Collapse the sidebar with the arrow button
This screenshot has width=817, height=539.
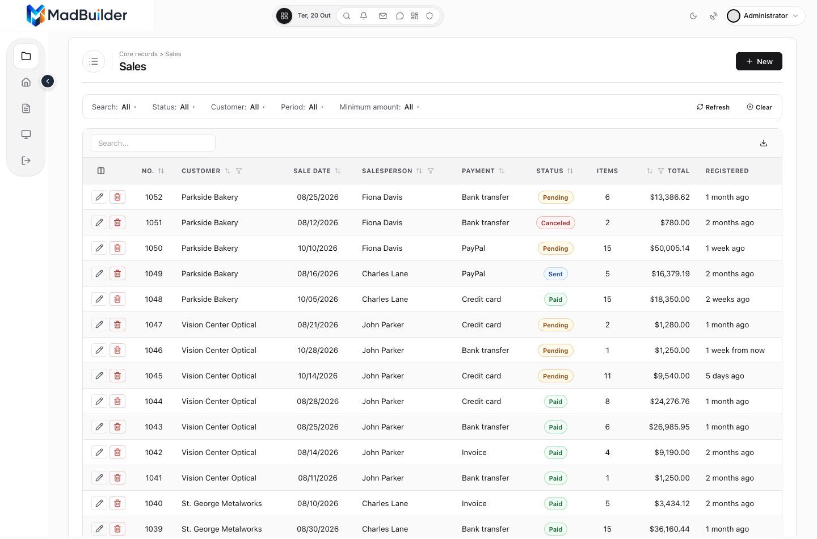[48, 82]
